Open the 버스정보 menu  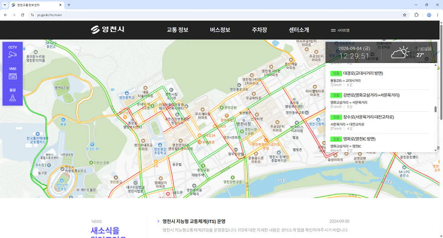click(x=220, y=30)
